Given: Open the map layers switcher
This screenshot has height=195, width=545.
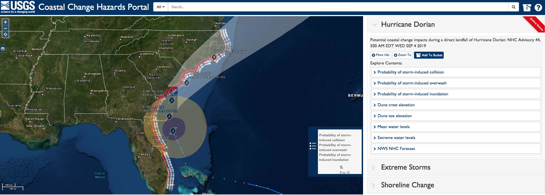Looking at the screenshot, I should [x=3, y=49].
